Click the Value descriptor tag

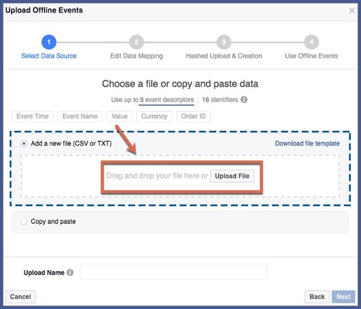click(120, 116)
